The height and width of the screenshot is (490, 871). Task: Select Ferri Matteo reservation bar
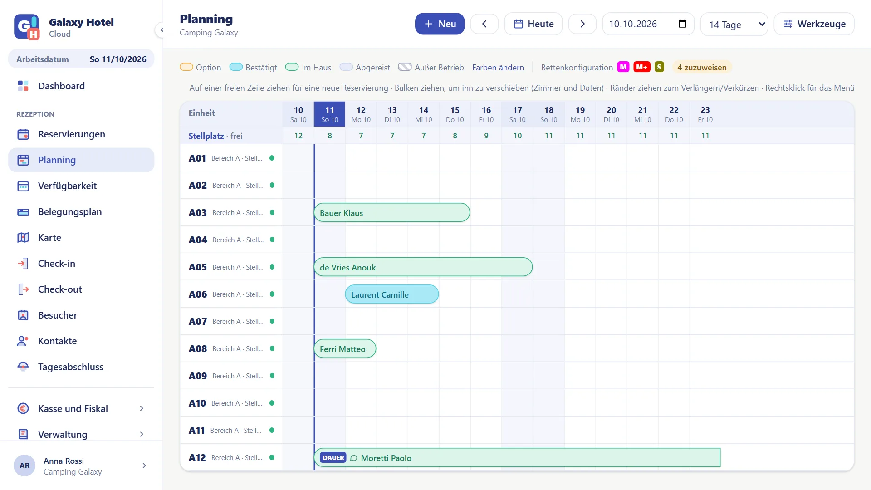click(345, 349)
